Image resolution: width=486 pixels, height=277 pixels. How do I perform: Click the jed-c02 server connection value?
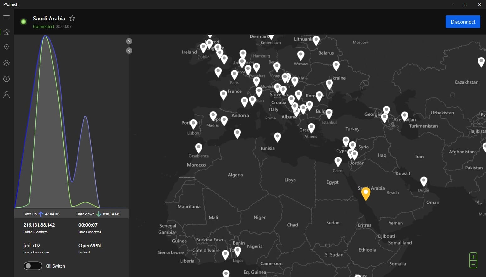point(32,246)
